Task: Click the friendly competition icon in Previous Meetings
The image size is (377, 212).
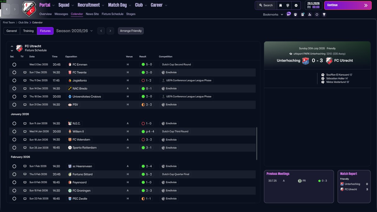Action: tap(300, 181)
